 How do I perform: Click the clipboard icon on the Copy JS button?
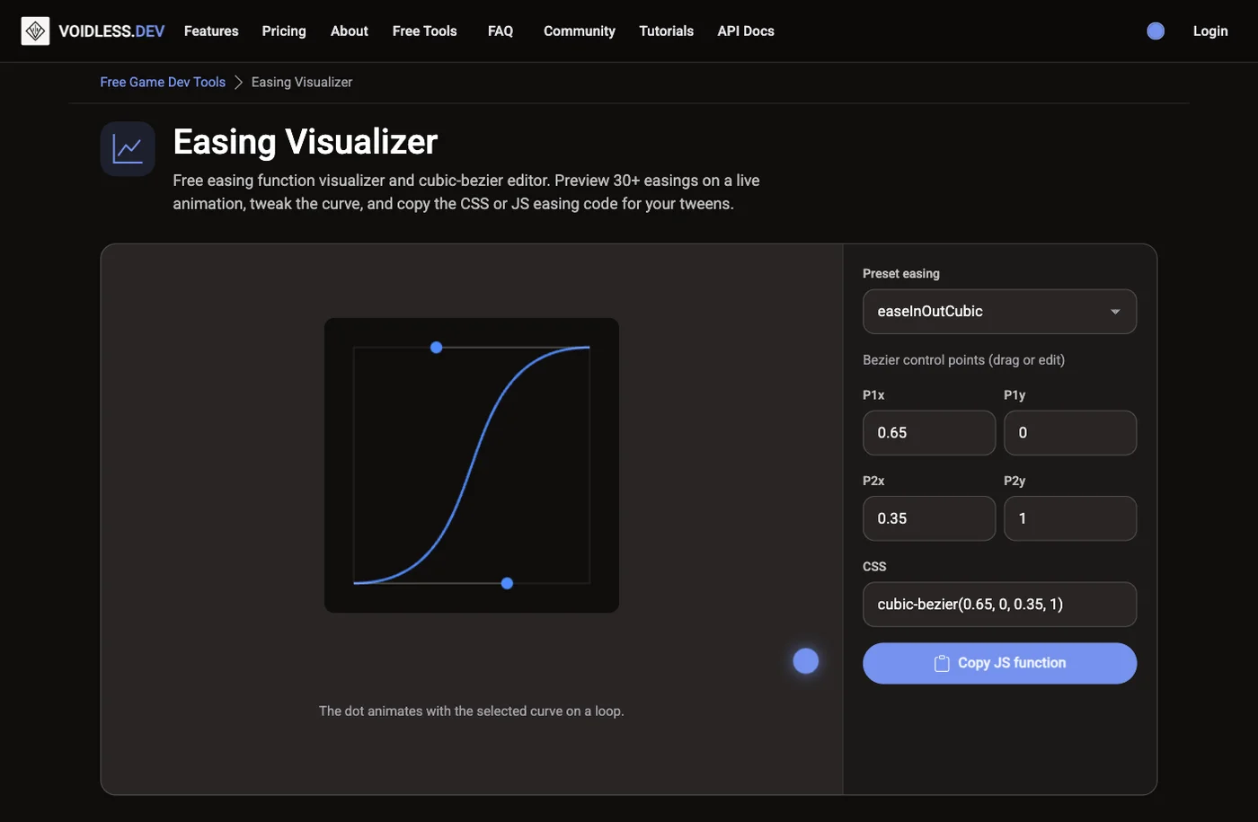942,663
